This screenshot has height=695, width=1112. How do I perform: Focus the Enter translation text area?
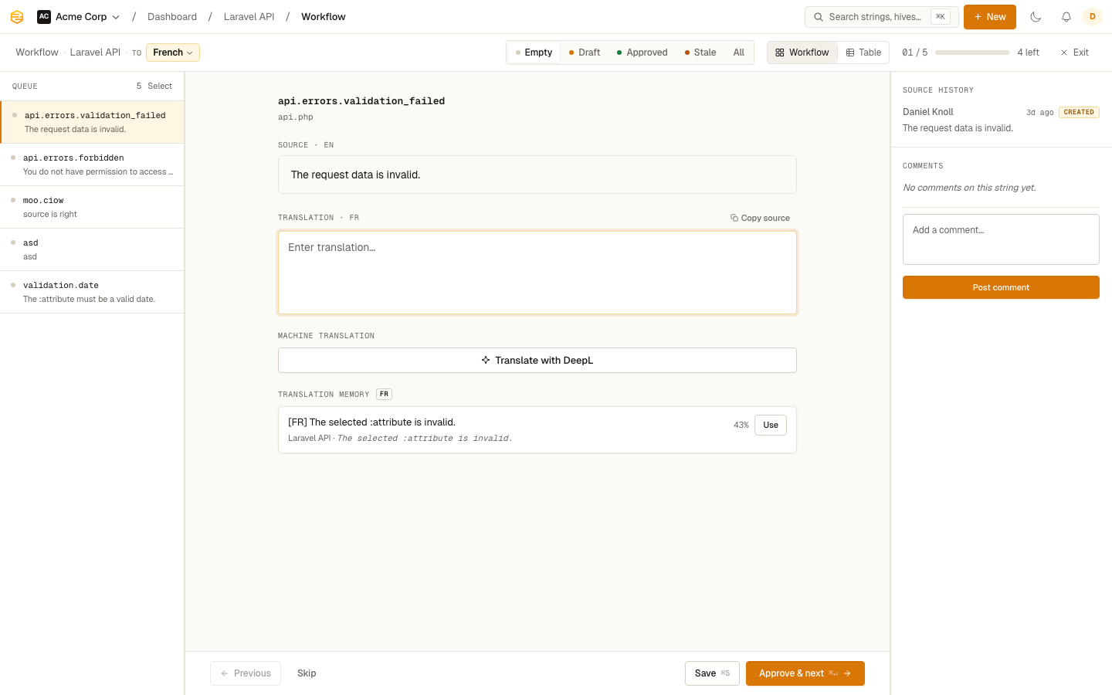(537, 273)
